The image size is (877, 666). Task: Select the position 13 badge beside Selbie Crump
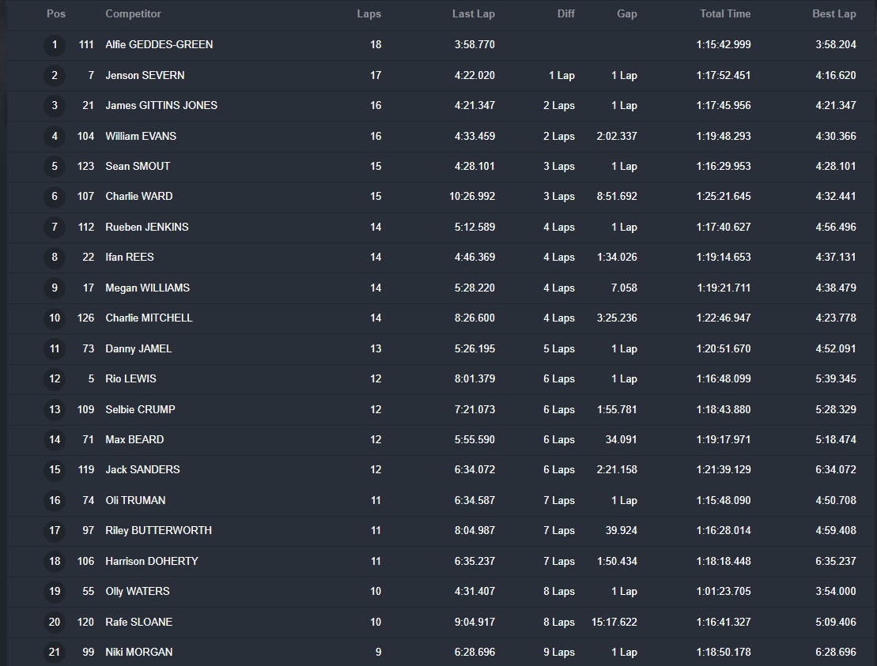click(55, 409)
